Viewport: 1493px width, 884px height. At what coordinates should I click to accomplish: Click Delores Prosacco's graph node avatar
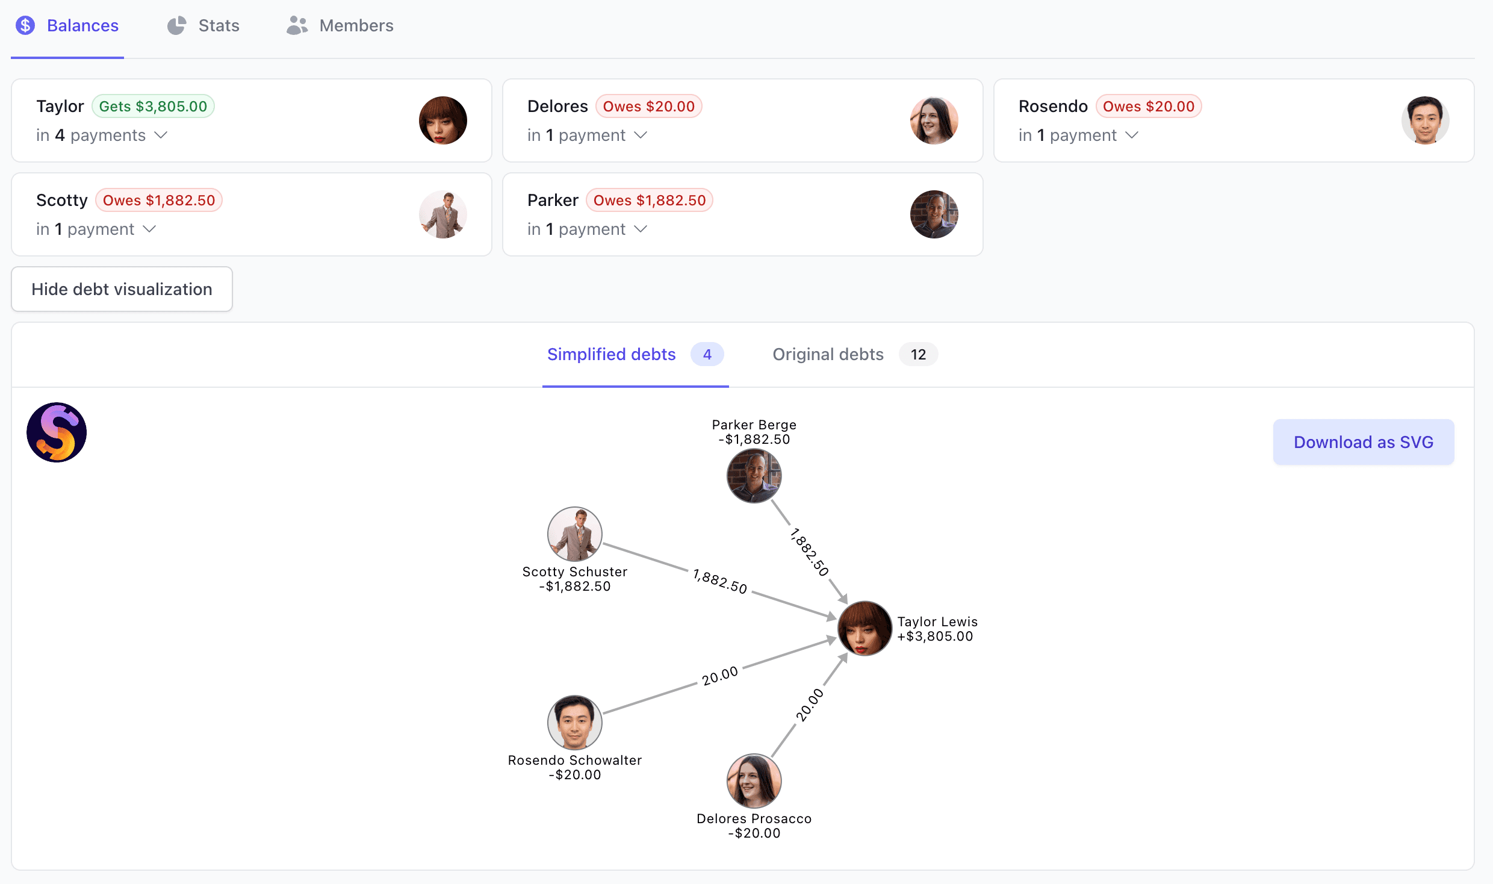coord(754,780)
